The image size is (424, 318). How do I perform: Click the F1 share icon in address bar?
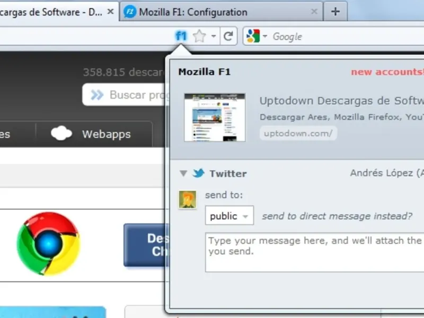click(181, 36)
